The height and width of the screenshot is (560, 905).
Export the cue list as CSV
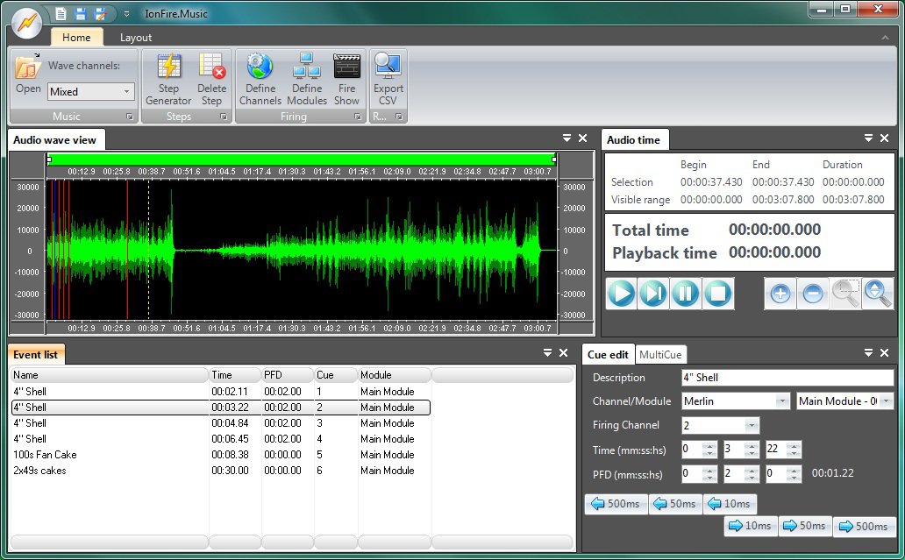(388, 80)
